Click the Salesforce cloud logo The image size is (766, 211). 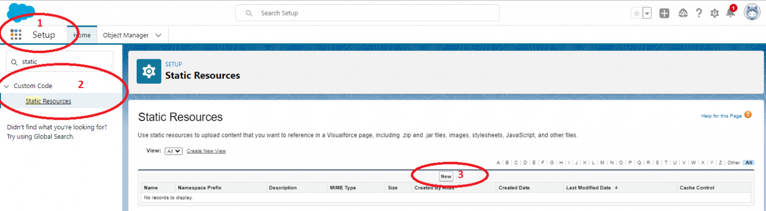pyautogui.click(x=20, y=12)
